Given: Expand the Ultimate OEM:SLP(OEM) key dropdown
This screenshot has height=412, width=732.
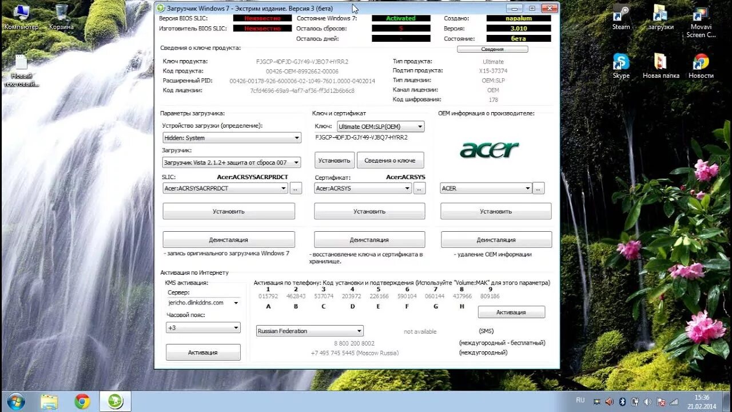Looking at the screenshot, I should coord(380,126).
